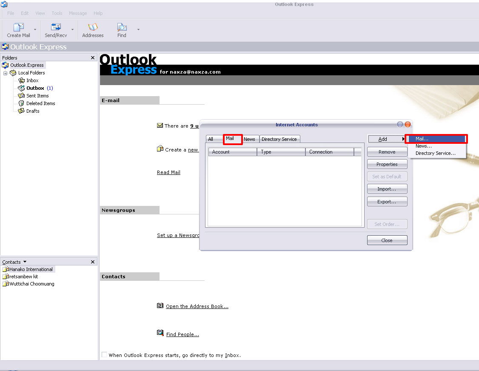Click the Import... button
Viewport: 479px width, 371px height.
pyautogui.click(x=387, y=189)
